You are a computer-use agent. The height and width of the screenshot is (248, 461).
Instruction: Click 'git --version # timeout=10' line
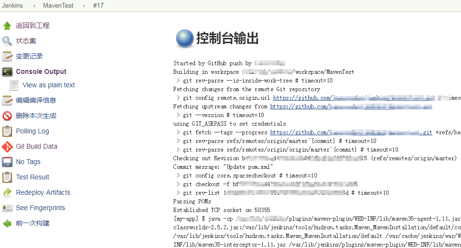[x=220, y=115]
